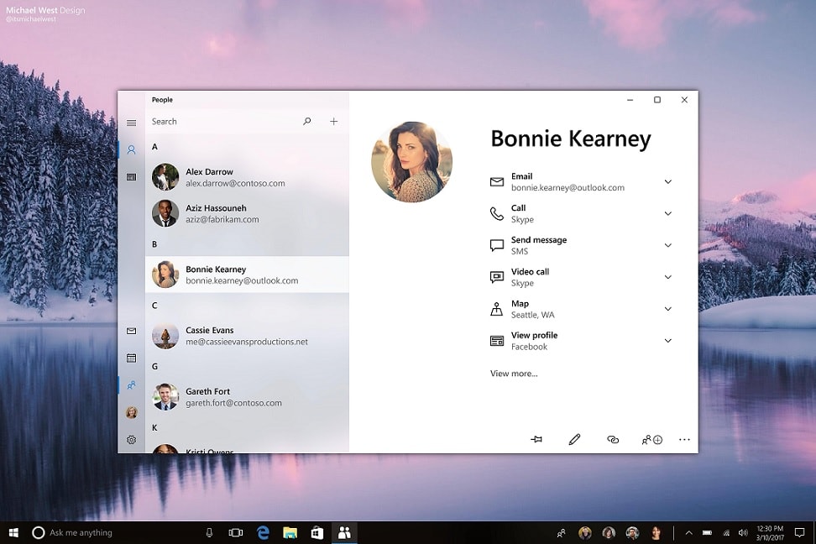
Task: Click the plus icon to add a contact
Action: point(333,121)
